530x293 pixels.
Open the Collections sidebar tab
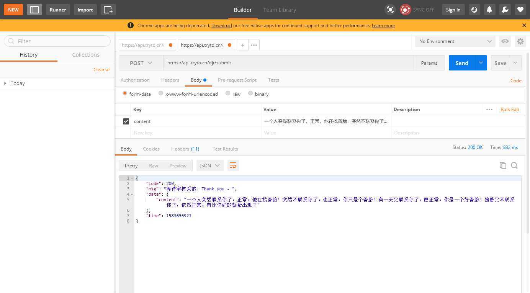point(86,55)
